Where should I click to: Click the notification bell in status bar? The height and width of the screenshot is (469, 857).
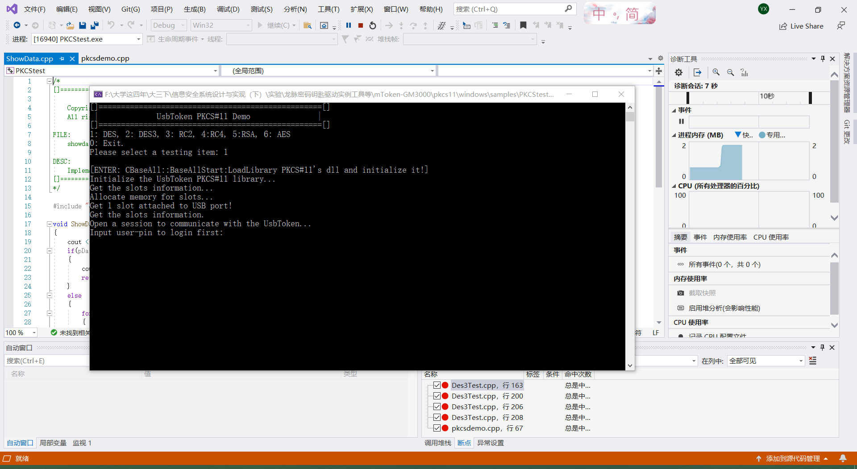tap(843, 458)
